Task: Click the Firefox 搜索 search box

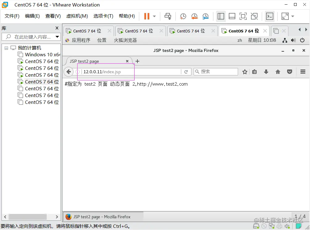Action: (216, 72)
